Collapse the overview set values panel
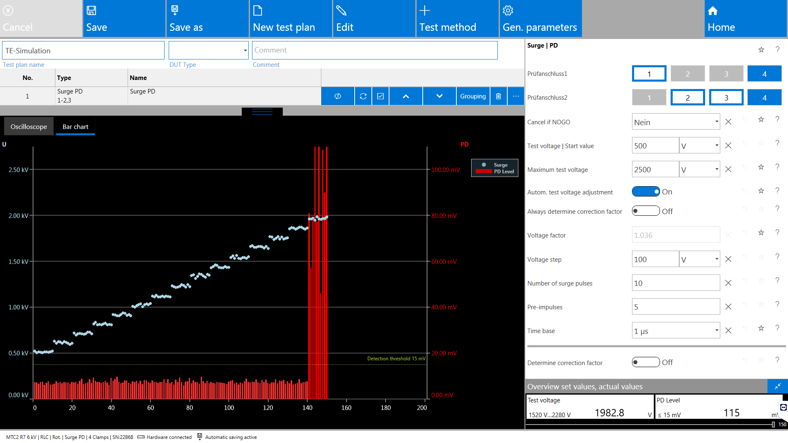The image size is (788, 443). 777,386
